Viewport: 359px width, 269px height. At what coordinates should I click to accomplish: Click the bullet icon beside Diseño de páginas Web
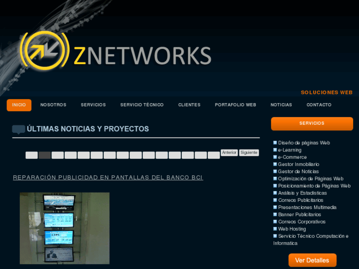275,143
